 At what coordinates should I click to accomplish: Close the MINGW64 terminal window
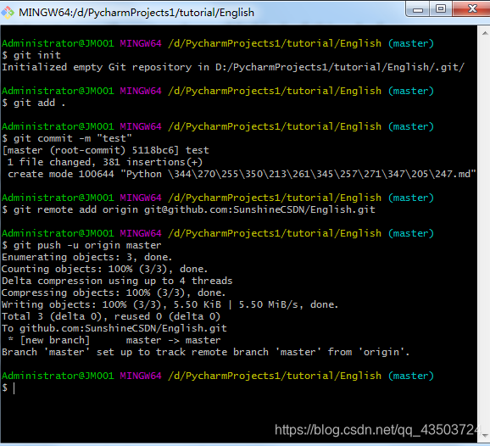coord(471,8)
